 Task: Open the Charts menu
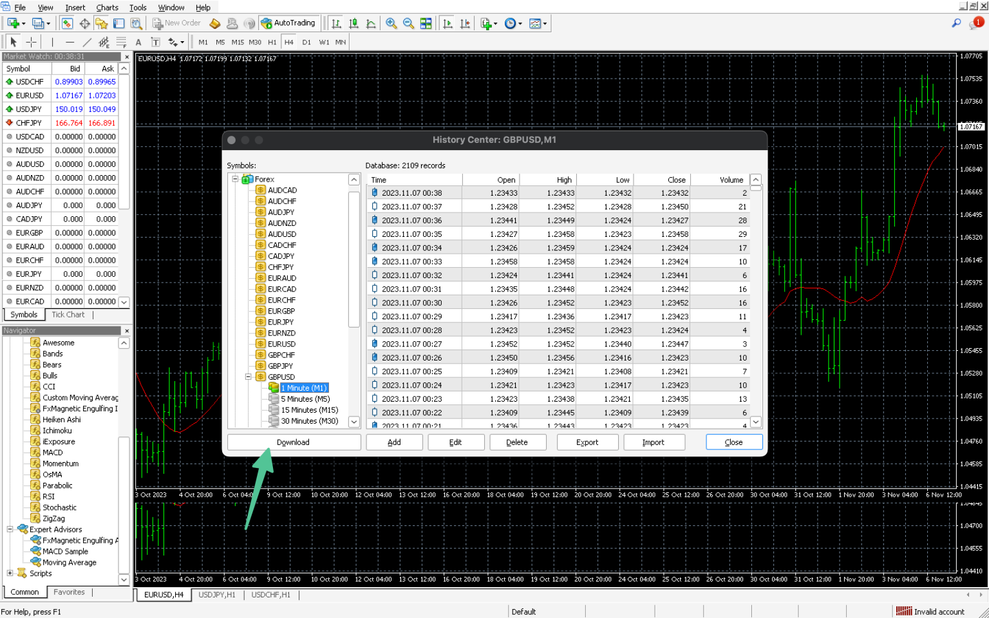pos(107,7)
